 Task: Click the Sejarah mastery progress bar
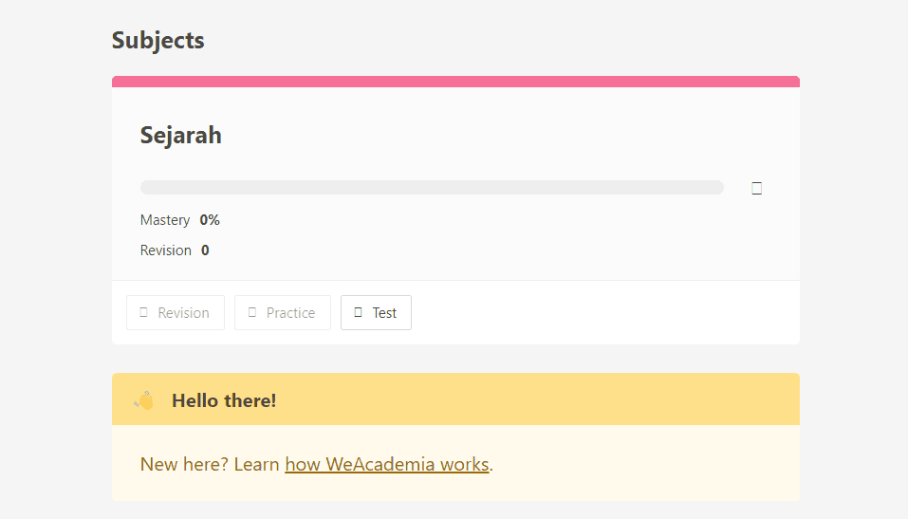pos(432,187)
